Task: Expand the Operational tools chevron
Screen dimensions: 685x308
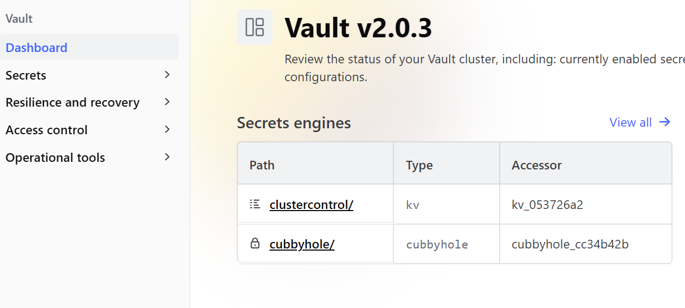Action: [167, 157]
